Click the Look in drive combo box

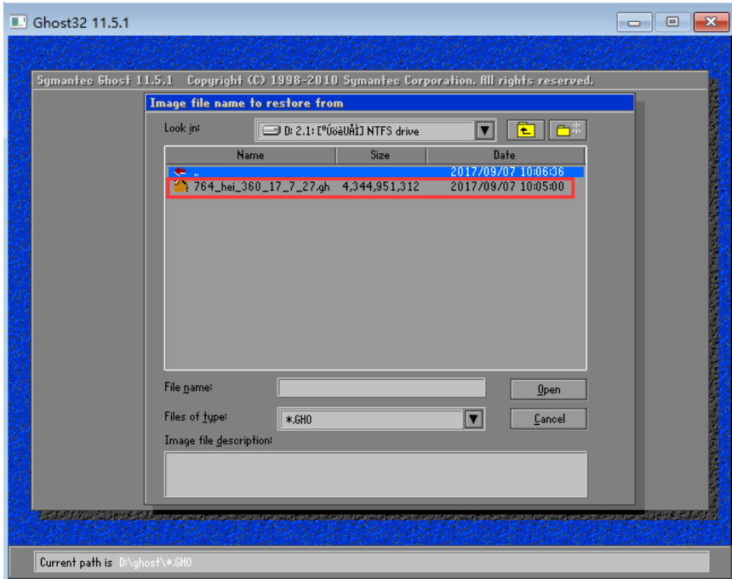tap(375, 130)
